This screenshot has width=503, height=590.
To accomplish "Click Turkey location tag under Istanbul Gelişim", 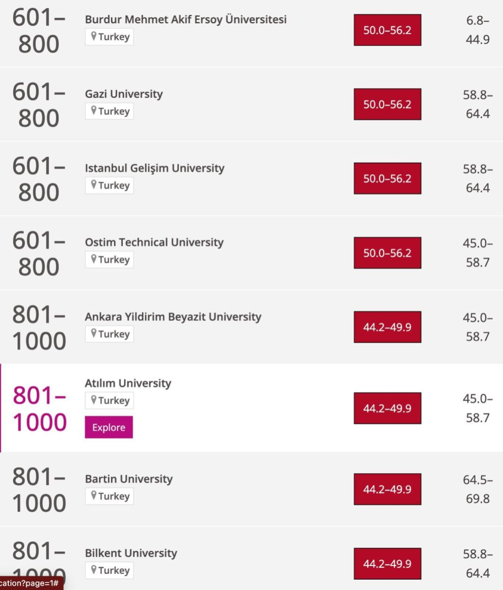I will coord(109,185).
